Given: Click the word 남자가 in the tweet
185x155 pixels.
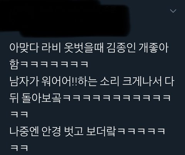Looking at the screenshot, I should pos(24,82).
